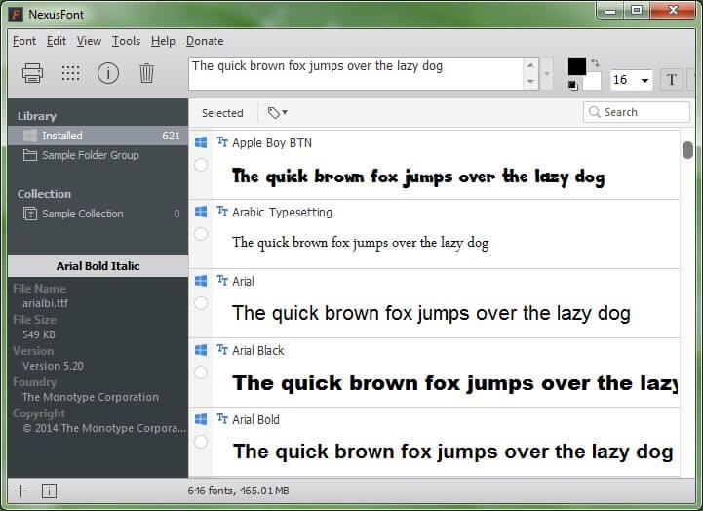The image size is (703, 511).
Task: Show font properties info icon
Action: click(108, 72)
